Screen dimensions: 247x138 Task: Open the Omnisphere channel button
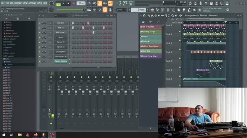coord(61,52)
